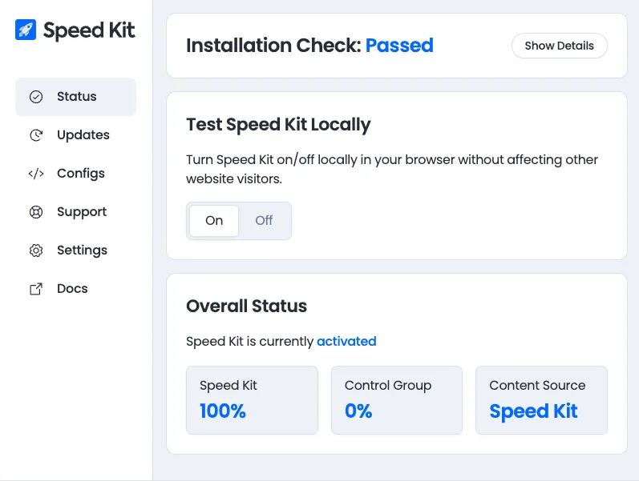Click the blue 'activated' status text
The image size is (639, 481).
pos(346,341)
